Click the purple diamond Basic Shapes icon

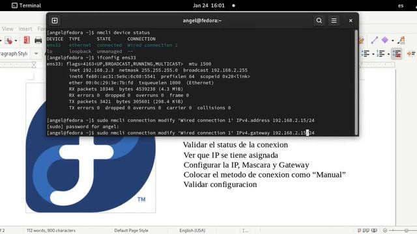click(385, 40)
